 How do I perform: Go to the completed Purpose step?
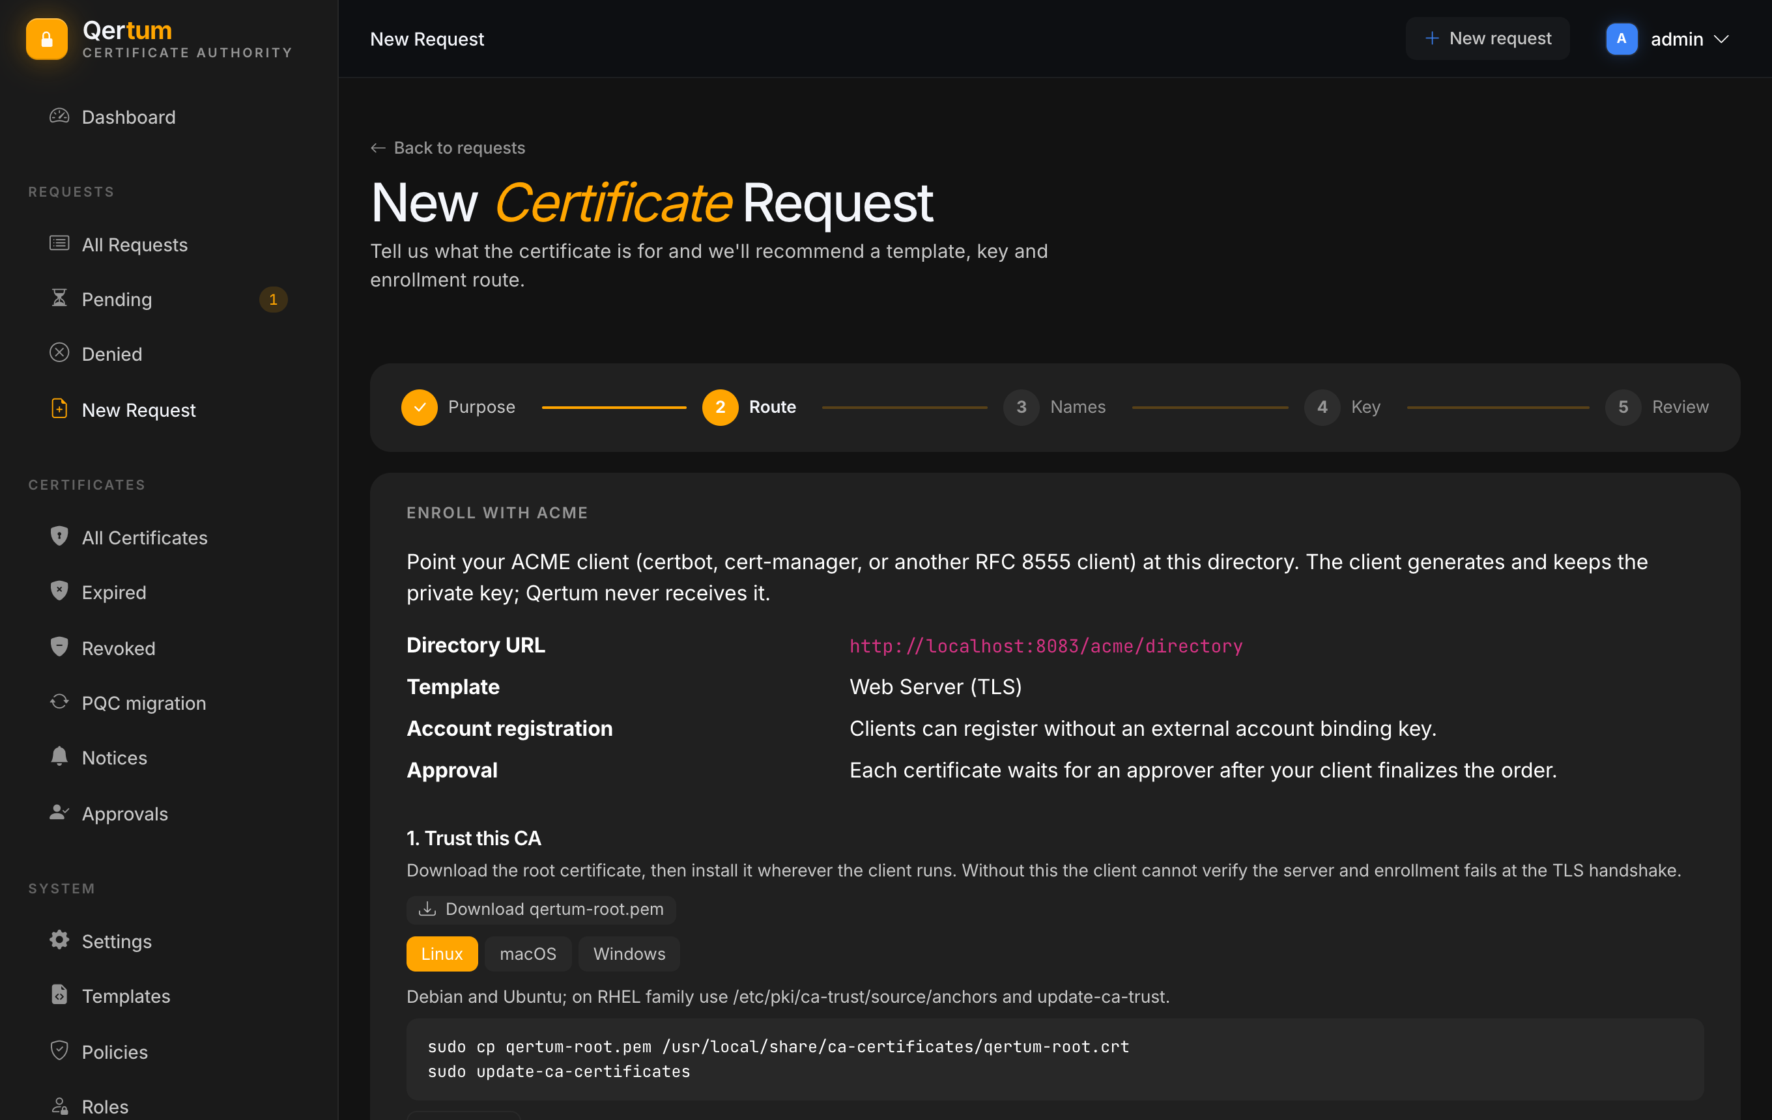point(459,408)
